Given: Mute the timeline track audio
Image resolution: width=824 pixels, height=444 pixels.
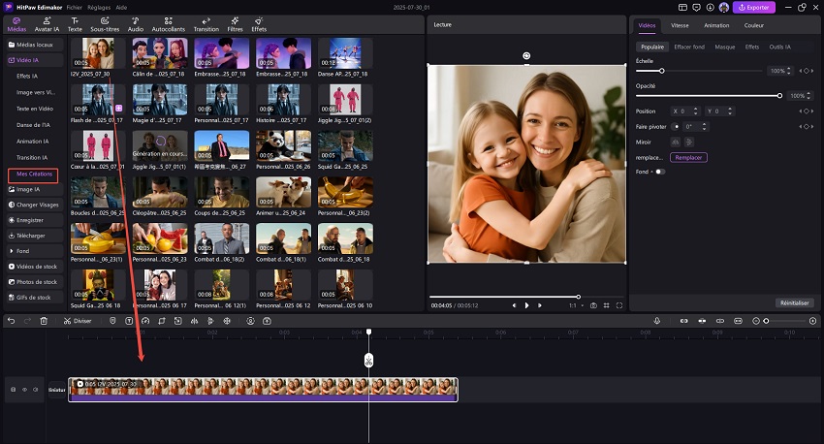Looking at the screenshot, I should [x=36, y=390].
